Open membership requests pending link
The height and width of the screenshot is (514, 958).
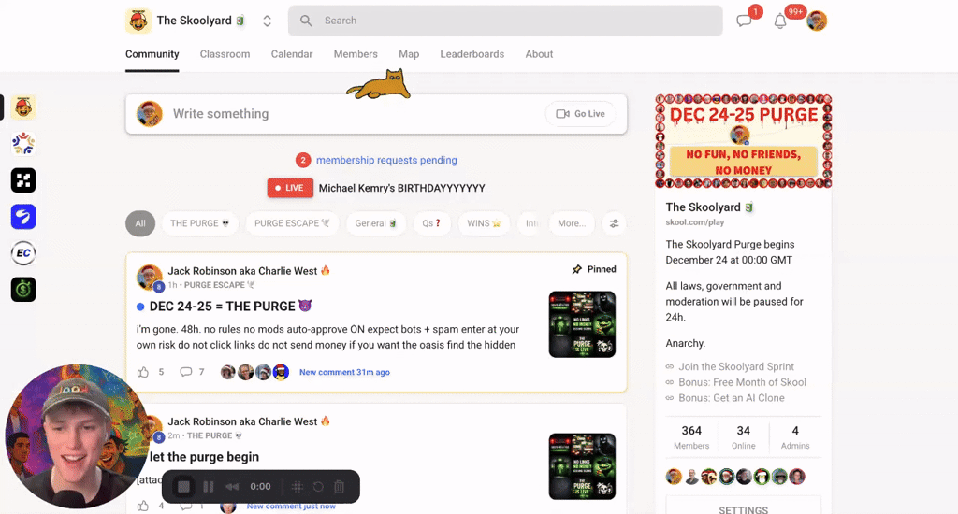coord(386,160)
